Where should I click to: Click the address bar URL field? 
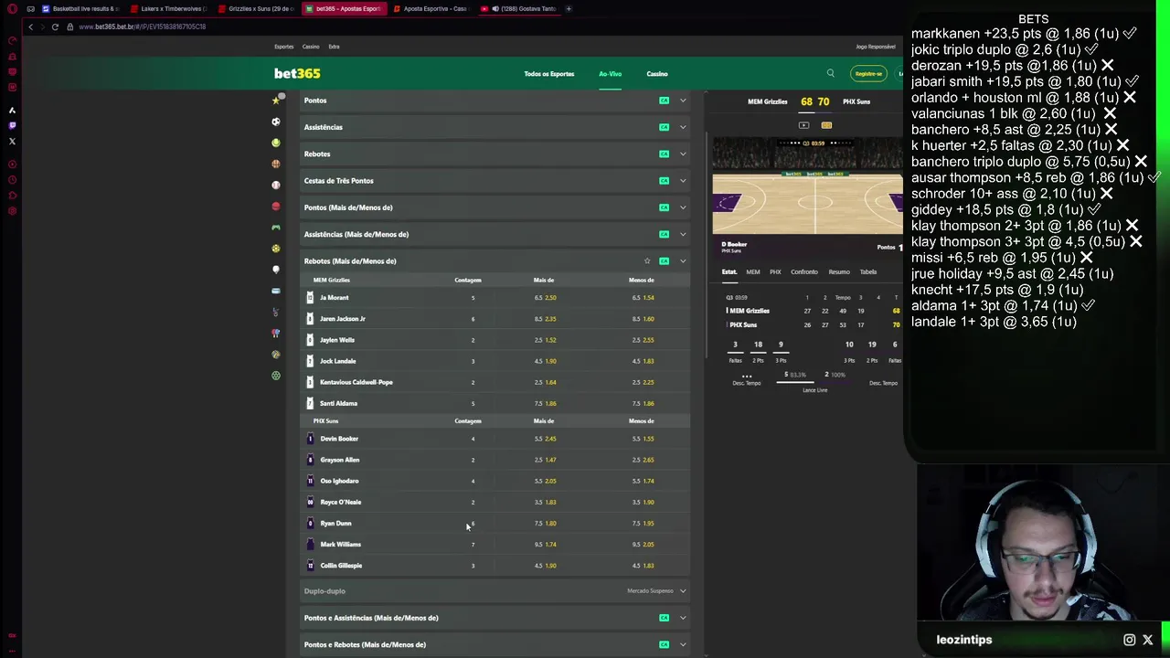[142, 27]
